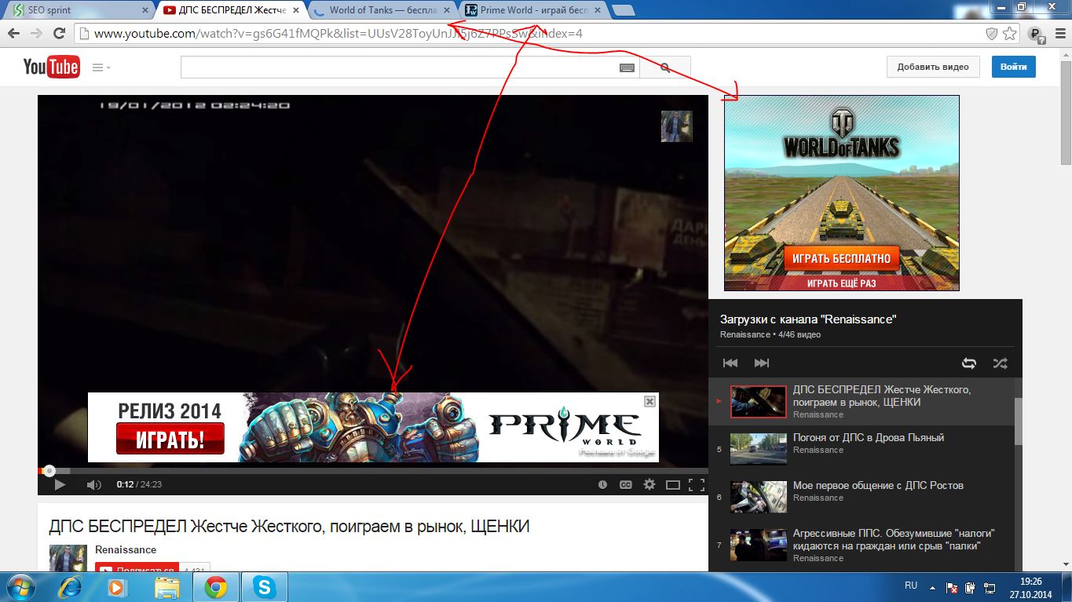Toggle playlist shuffle icon

click(x=999, y=363)
